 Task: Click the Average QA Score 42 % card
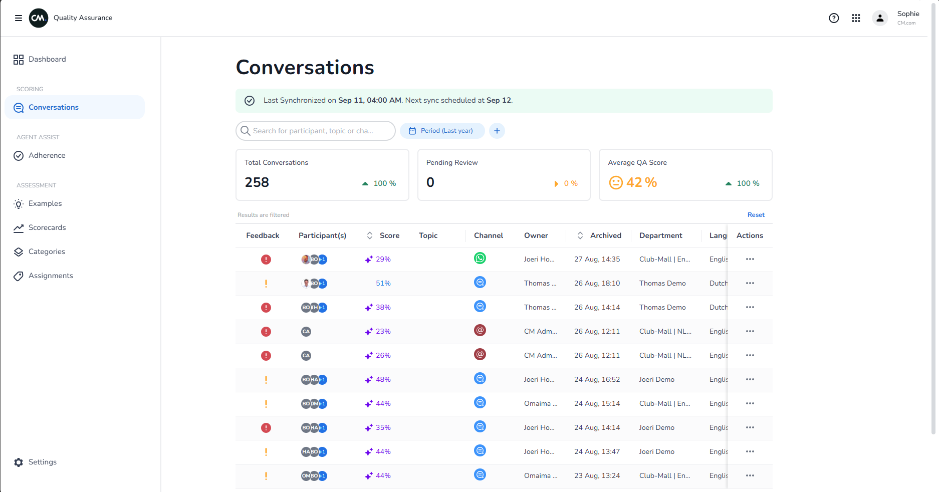[685, 175]
